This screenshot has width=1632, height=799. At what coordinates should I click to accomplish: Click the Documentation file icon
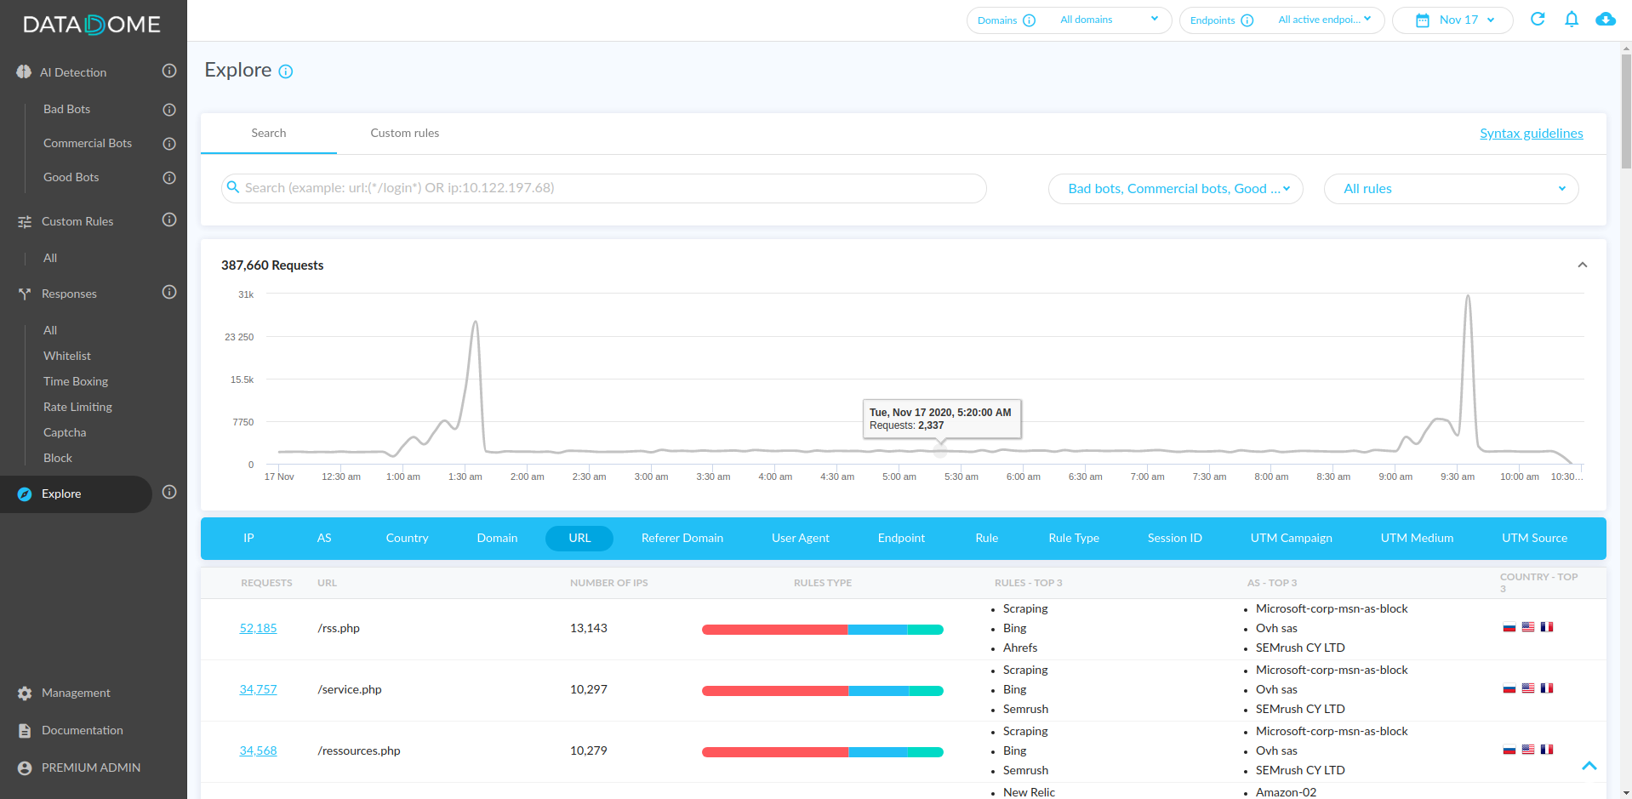point(25,731)
